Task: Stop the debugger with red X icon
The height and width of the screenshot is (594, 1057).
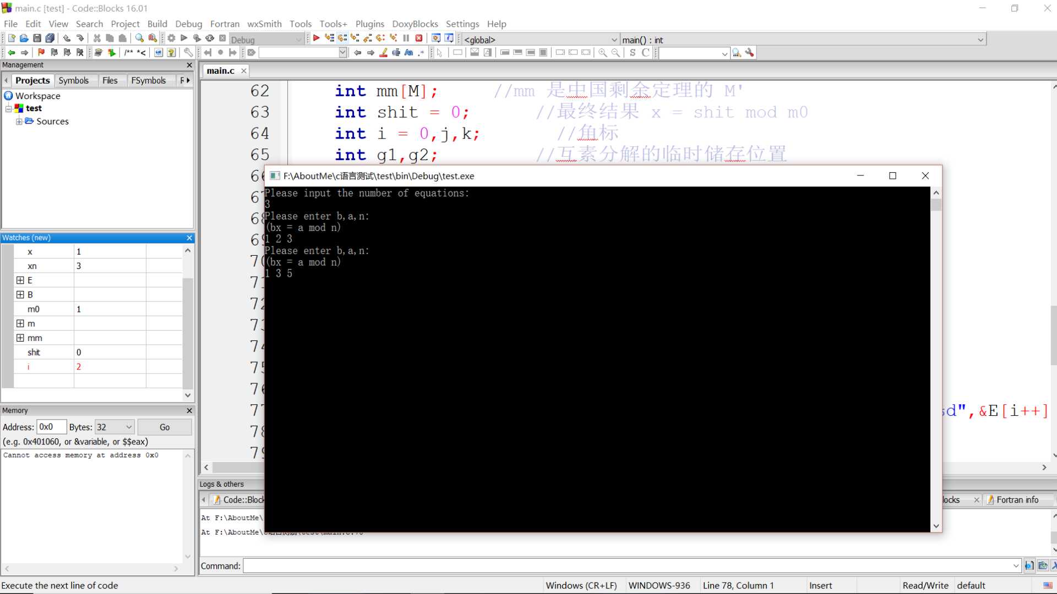Action: 419,38
